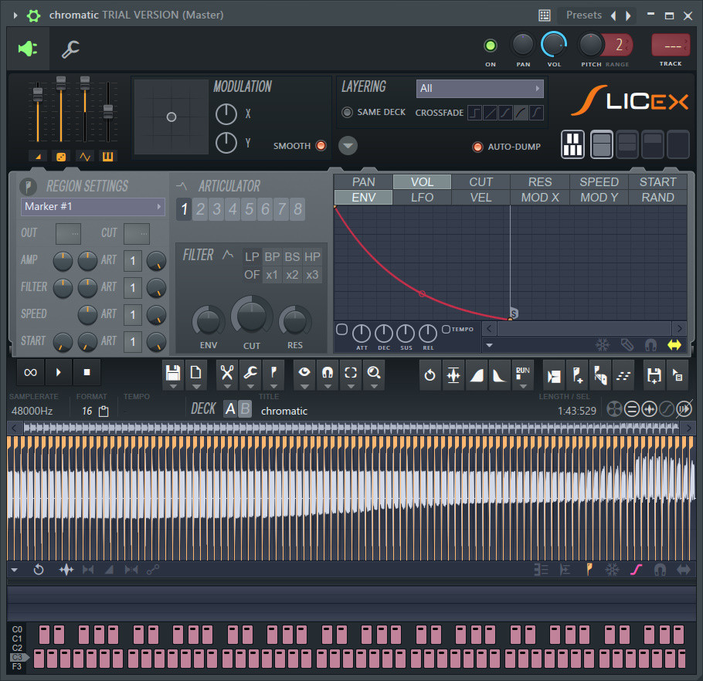
Task: Click the add marker icon in the toolbar
Action: [578, 374]
